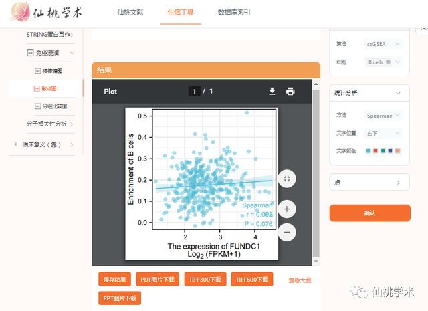
Task: Select the 散点图 tool
Action: click(x=49, y=88)
